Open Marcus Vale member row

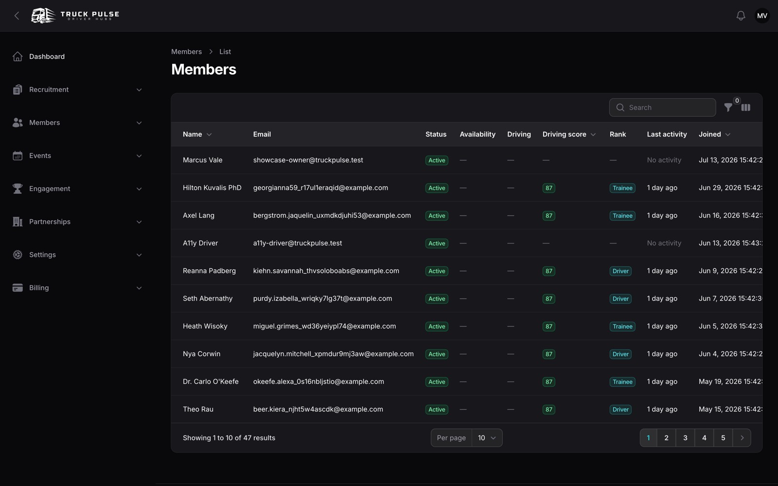467,160
